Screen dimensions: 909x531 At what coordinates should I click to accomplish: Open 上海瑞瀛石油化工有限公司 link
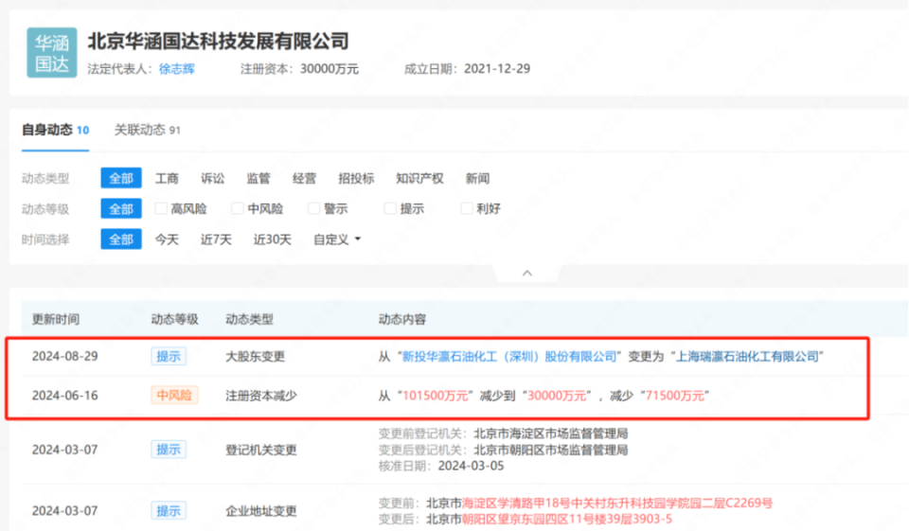748,357
